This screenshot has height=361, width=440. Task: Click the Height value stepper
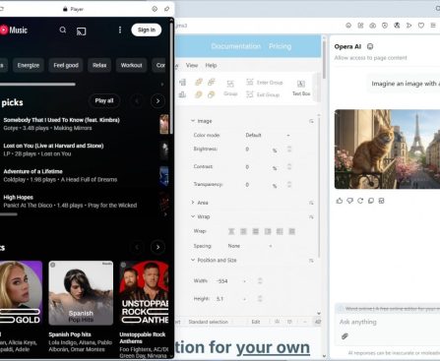coord(260,299)
